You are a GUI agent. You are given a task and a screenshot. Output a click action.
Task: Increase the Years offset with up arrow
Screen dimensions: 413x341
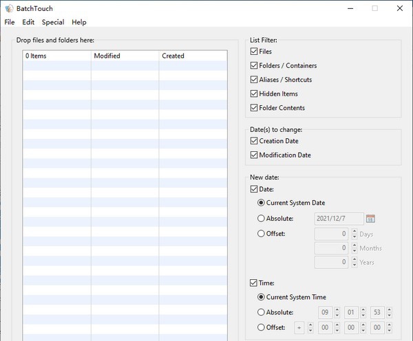coord(354,259)
